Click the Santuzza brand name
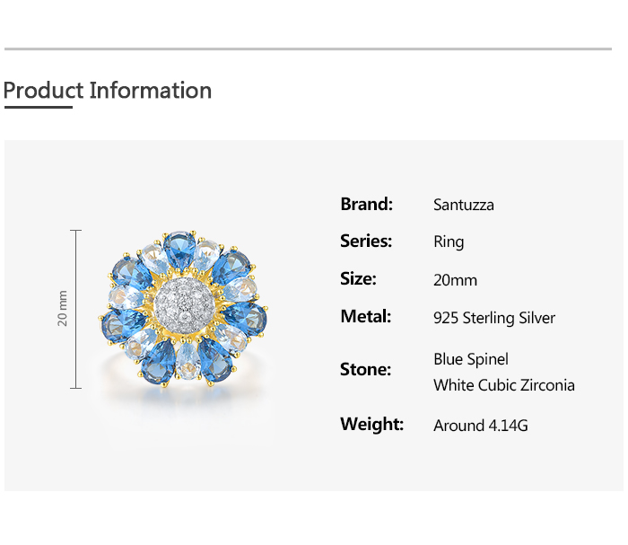Screen dimensions: 628x545 coord(463,205)
